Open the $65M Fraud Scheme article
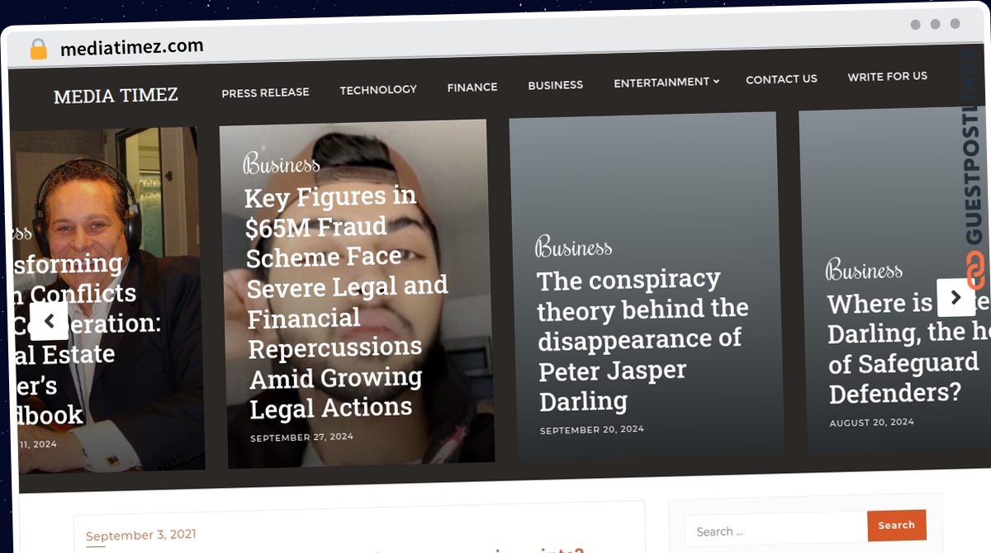The image size is (991, 553). pos(346,302)
